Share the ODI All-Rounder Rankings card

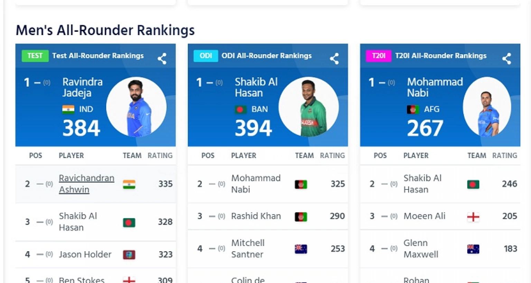(334, 59)
